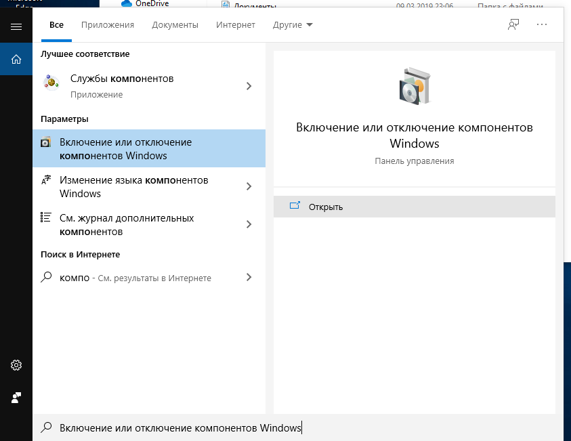Click the Component Services app icon
The width and height of the screenshot is (571, 441).
tap(51, 82)
